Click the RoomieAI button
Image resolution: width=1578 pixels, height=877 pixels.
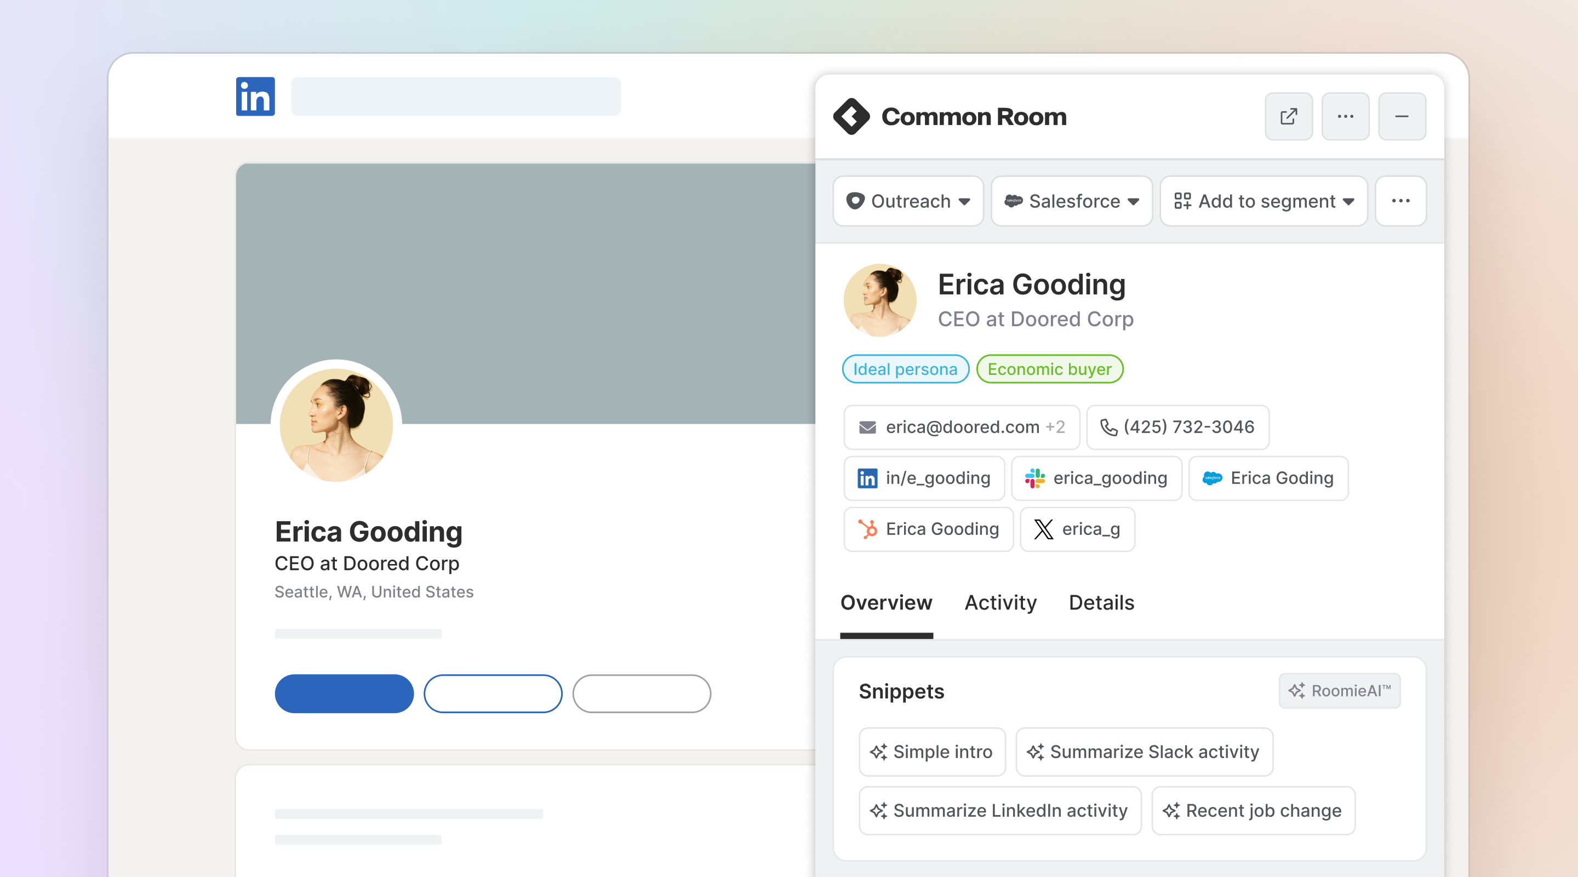coord(1340,691)
